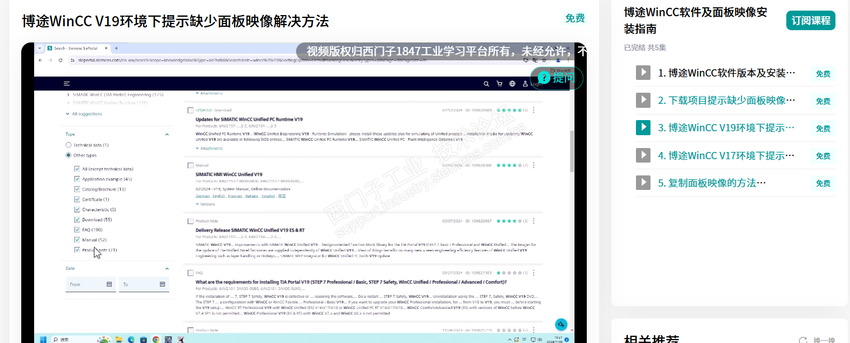The image size is (850, 343).
Task: Click the browser back arrow in video
Action: pyautogui.click(x=40, y=60)
